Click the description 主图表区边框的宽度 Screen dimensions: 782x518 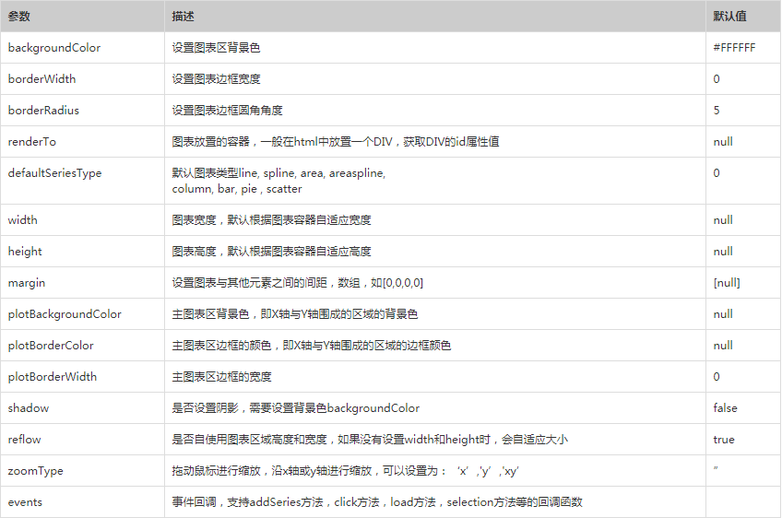[x=222, y=377]
